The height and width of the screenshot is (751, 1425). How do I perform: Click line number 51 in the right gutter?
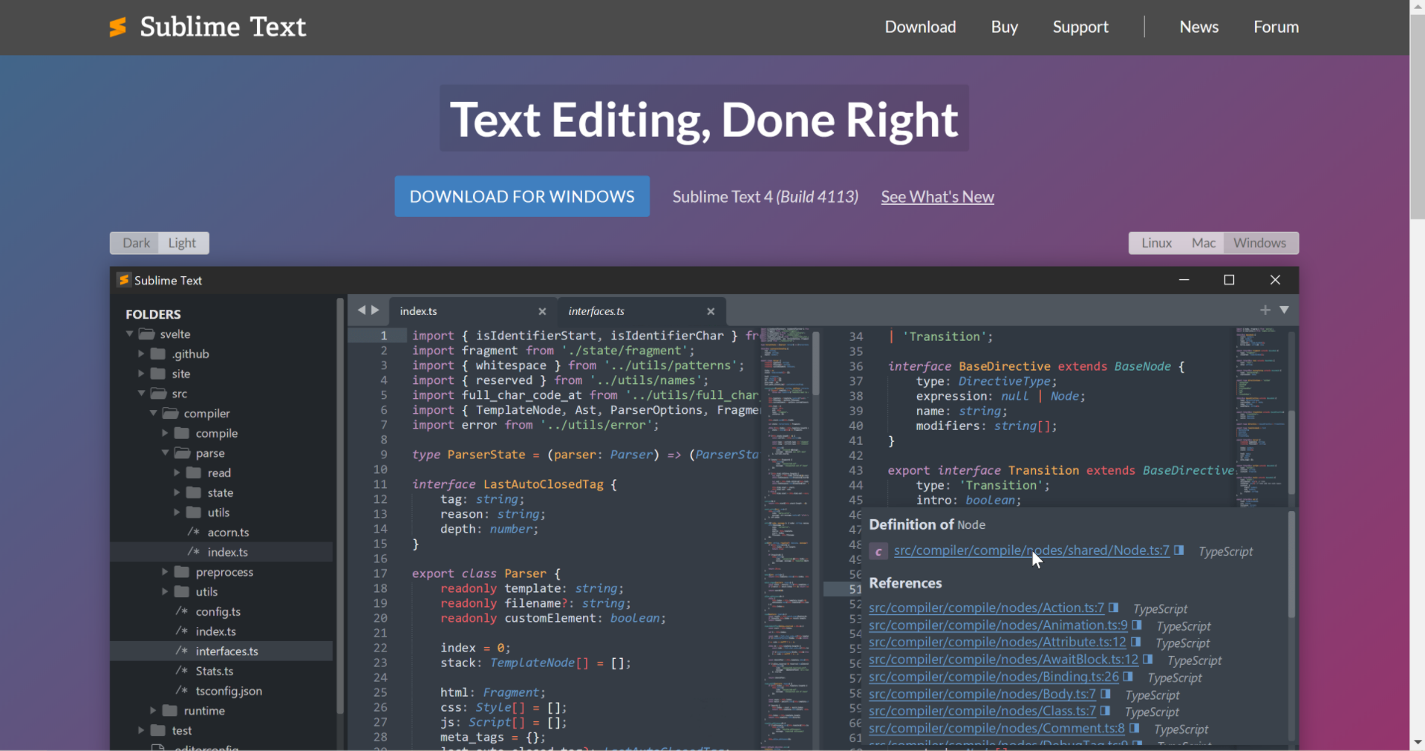click(x=855, y=589)
